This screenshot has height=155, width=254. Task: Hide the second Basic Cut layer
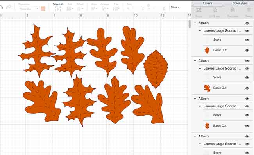247,88
